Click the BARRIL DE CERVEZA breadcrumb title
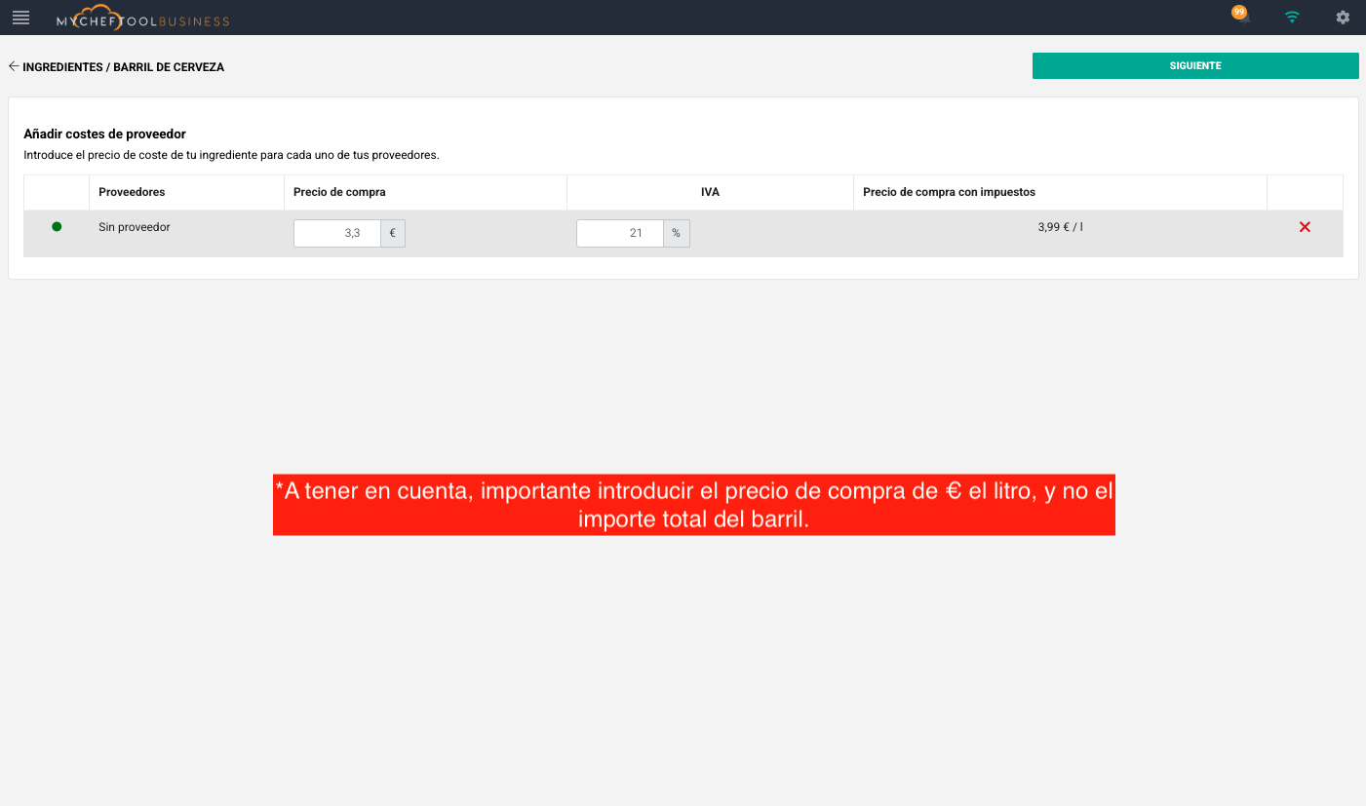Image resolution: width=1366 pixels, height=806 pixels. 169,67
